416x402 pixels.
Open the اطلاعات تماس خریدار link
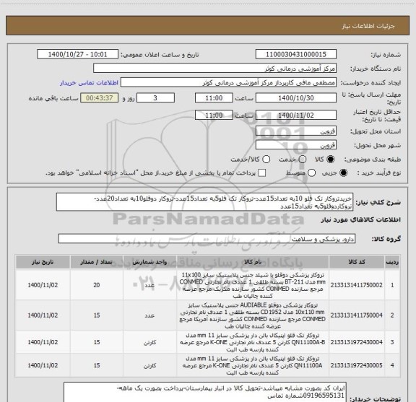(x=89, y=83)
